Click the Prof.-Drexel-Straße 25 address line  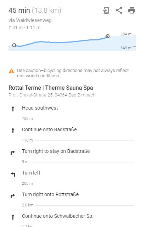coord(52,95)
